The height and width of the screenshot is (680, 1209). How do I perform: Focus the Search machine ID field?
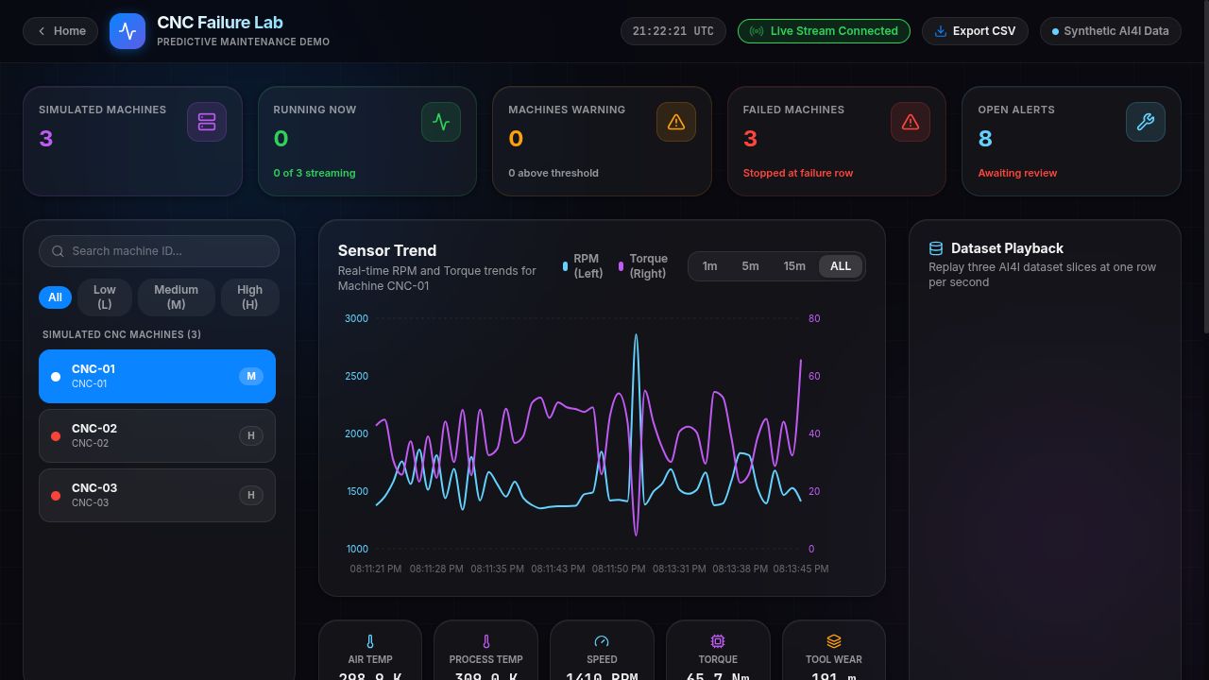(159, 251)
